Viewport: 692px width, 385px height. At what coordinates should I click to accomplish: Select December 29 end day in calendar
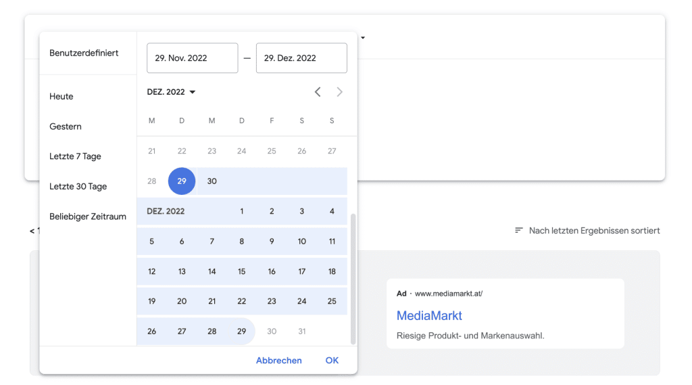tap(242, 332)
